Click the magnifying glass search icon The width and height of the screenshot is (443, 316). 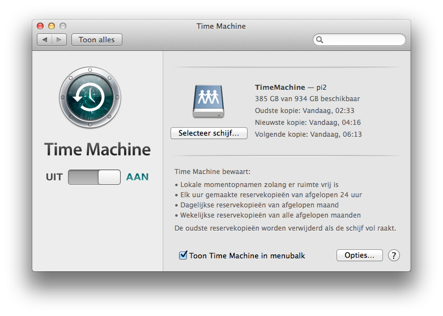[x=320, y=40]
